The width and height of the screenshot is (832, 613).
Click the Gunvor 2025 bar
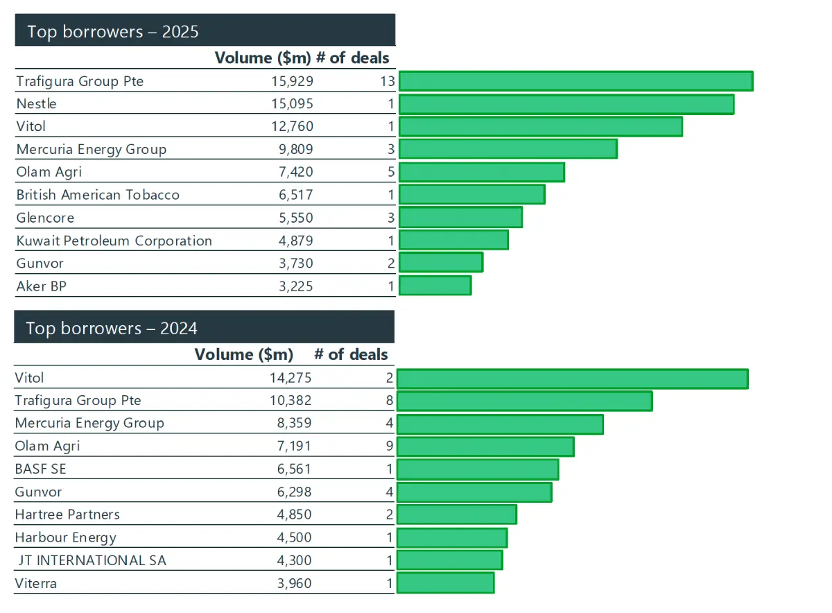441,263
